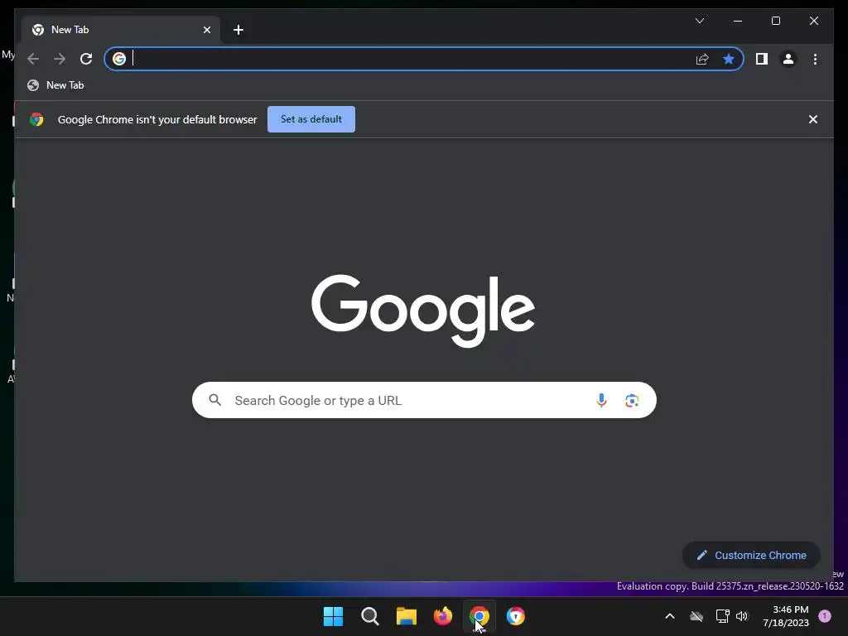Launch Firefox from the taskbar
Viewport: 848px width, 636px height.
click(443, 616)
